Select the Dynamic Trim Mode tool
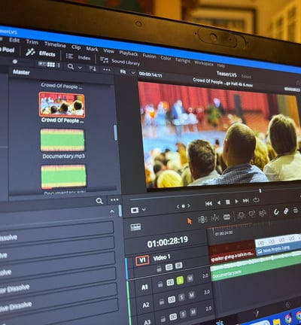The width and height of the screenshot is (301, 325). 215,218
